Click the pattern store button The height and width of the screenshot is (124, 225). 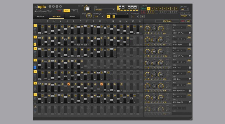point(144,8)
